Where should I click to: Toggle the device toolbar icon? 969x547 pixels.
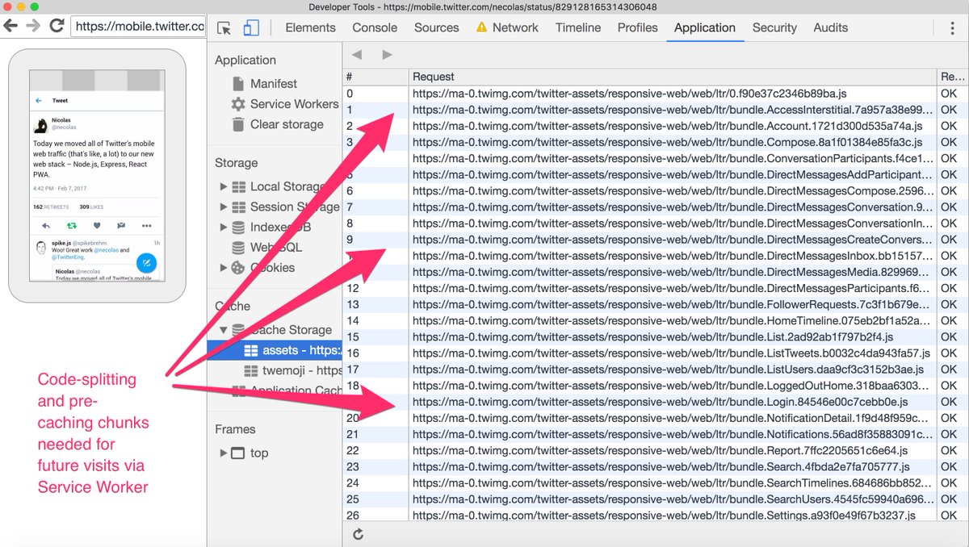(x=251, y=27)
